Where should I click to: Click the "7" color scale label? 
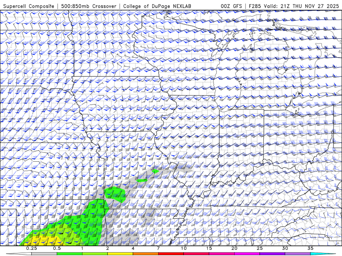click(158, 248)
